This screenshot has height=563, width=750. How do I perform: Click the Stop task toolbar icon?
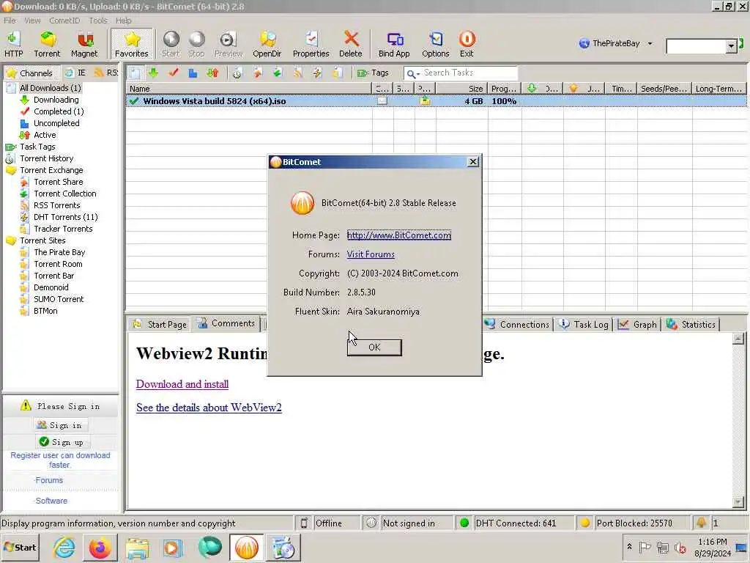196,44
